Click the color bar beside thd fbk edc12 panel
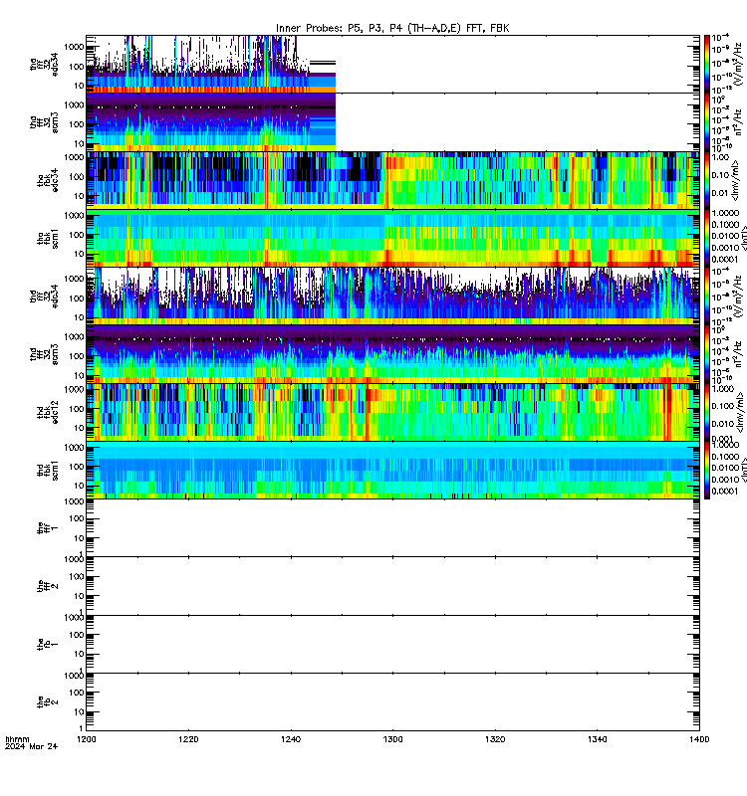Image resolution: width=747 pixels, height=796 pixels. coord(707,412)
